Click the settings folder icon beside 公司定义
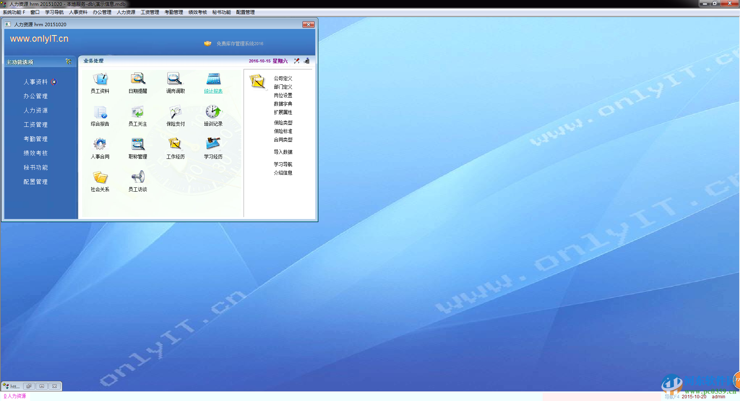The image size is (740, 401). [257, 82]
